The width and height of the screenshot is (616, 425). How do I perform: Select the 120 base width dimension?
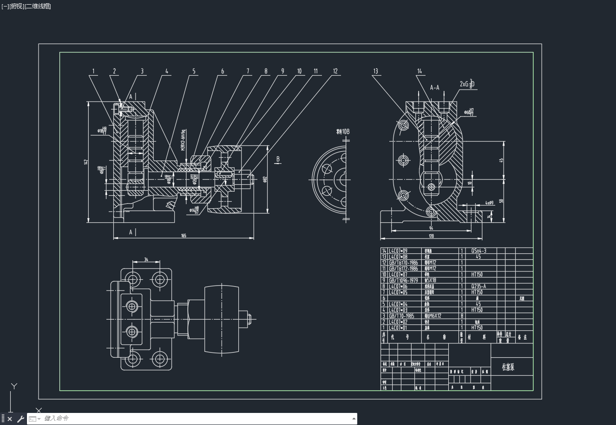(x=431, y=237)
